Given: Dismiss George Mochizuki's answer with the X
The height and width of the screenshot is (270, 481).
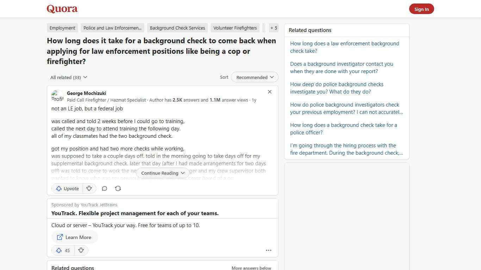Looking at the screenshot, I should point(269,92).
